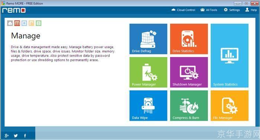Click the Remo MORE title bar app icon
This screenshot has height=140, width=260.
(x=3, y=3)
